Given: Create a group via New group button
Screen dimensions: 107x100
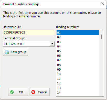Looking at the screenshot, I should click(x=16, y=52).
